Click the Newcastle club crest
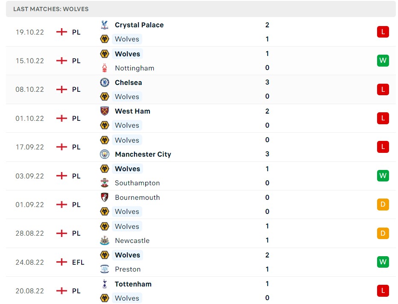This screenshot has height=304, width=398. (104, 240)
